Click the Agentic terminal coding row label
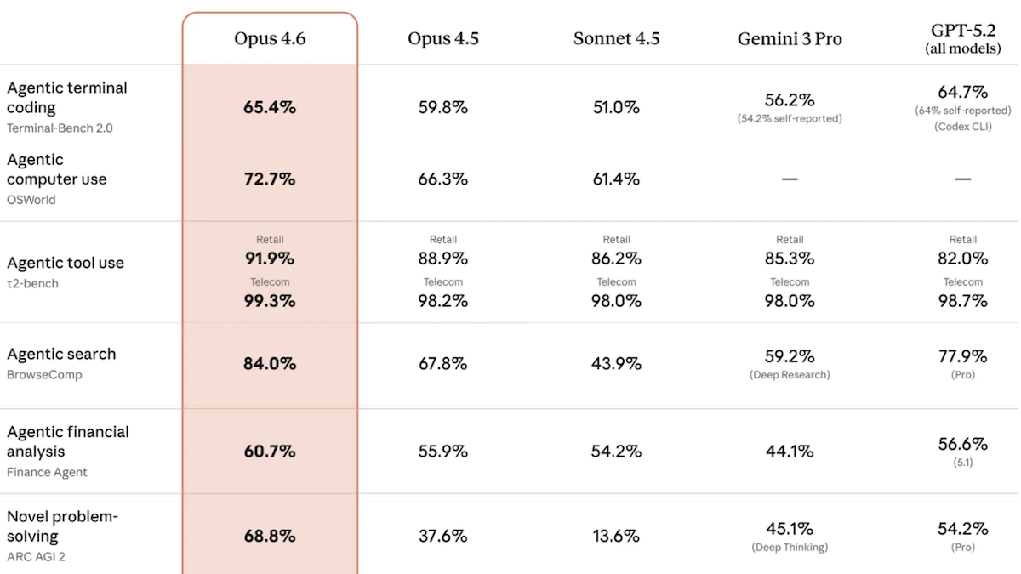The height and width of the screenshot is (574, 1021). coord(66,98)
